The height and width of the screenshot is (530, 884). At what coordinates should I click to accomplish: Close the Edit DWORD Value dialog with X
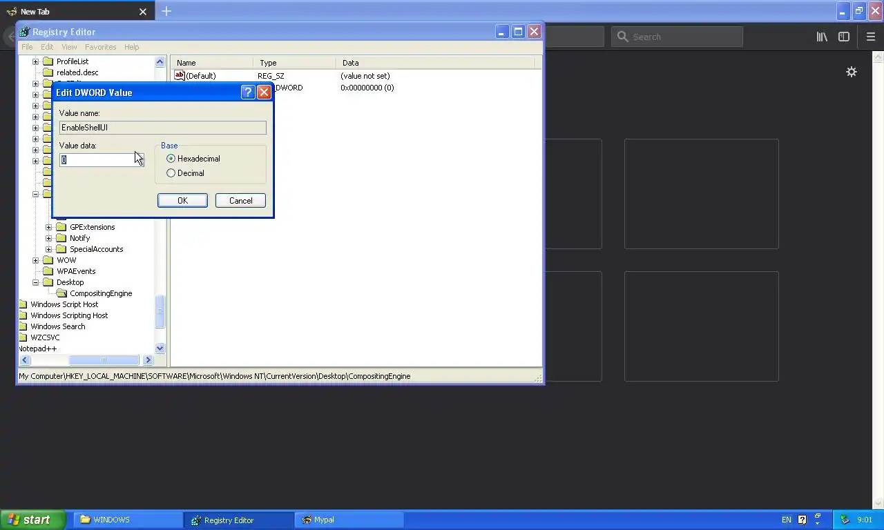point(264,92)
